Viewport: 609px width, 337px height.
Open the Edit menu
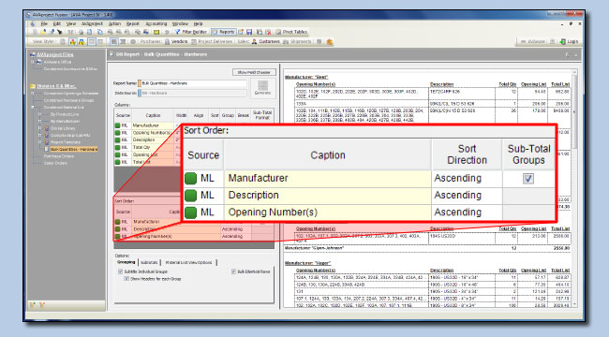[57, 23]
